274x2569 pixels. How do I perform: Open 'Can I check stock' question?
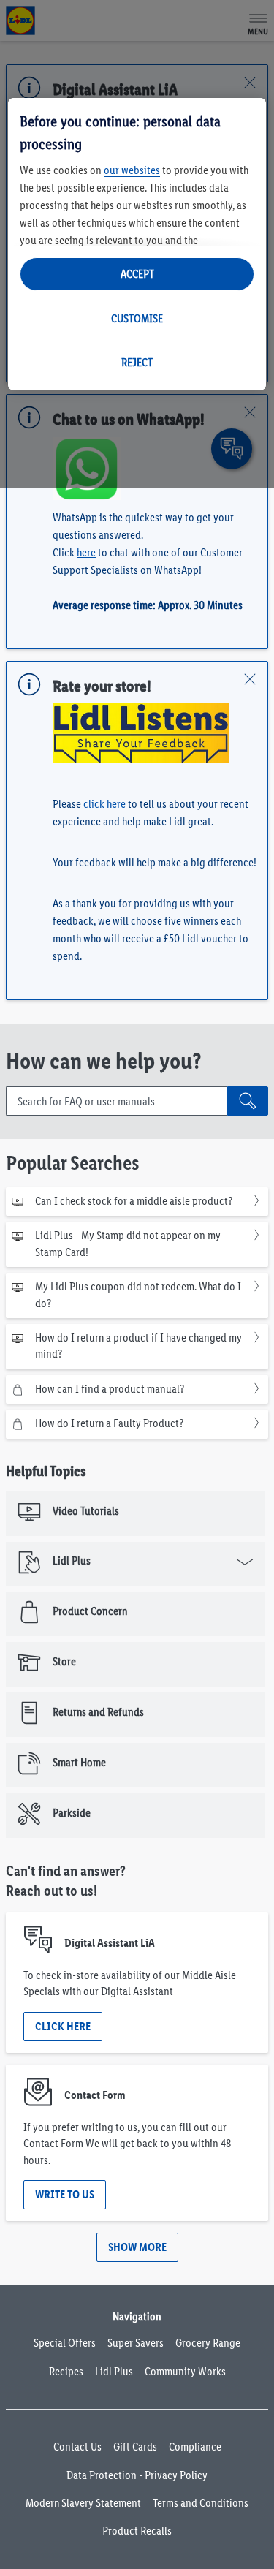click(x=137, y=1200)
